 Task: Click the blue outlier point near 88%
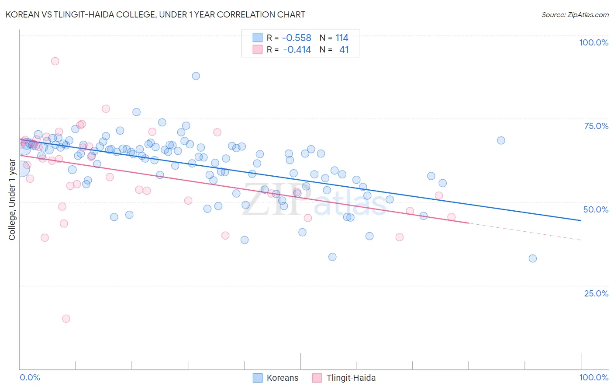click(x=196, y=76)
